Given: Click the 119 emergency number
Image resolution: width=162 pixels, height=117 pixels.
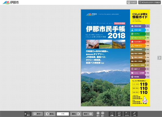Looking at the screenshot, I should click(x=144, y=84).
